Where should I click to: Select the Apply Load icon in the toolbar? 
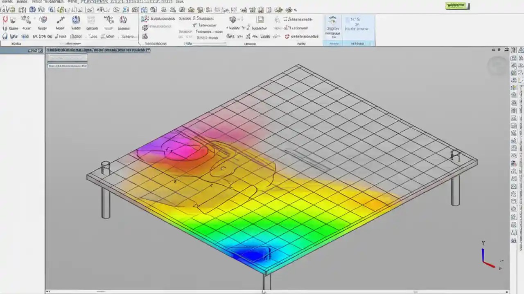coord(43,20)
